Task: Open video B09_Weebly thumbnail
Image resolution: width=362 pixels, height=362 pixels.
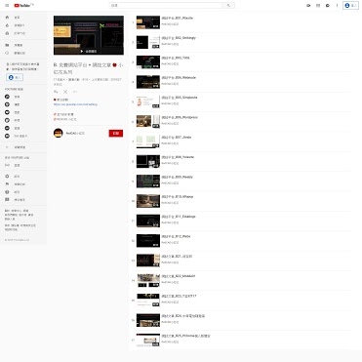Action: pyautogui.click(x=148, y=181)
